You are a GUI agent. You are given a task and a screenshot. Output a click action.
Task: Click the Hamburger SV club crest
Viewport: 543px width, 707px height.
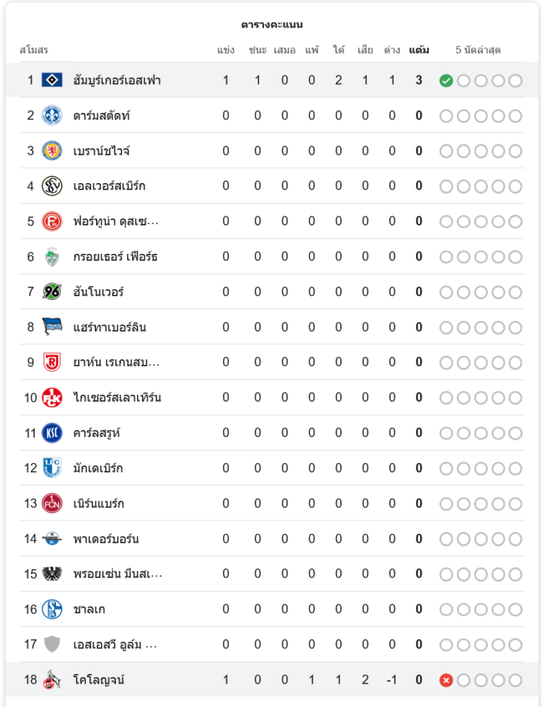52,80
